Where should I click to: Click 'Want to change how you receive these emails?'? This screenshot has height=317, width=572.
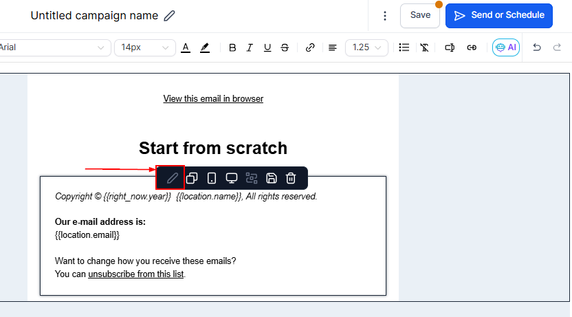(x=145, y=261)
